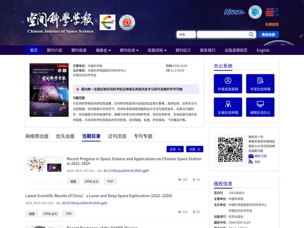This screenshot has width=304, height=228.
Task: Go to 首页 home menu item
Action: point(34,50)
